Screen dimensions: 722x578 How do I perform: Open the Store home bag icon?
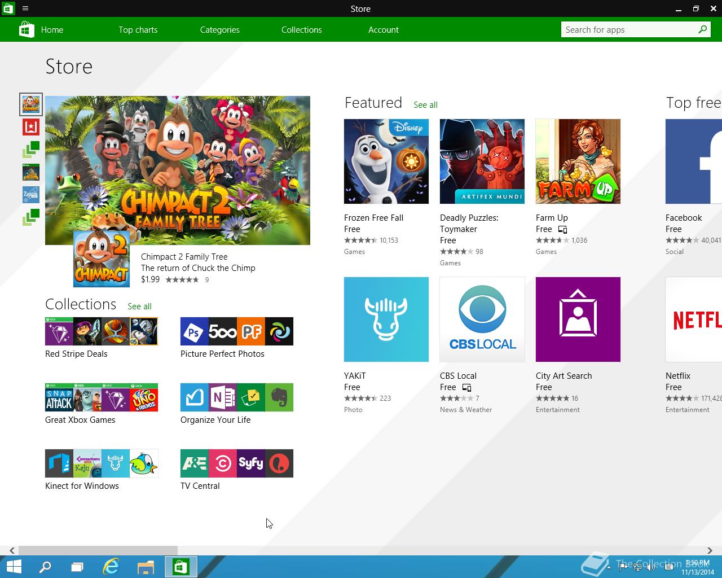click(27, 29)
